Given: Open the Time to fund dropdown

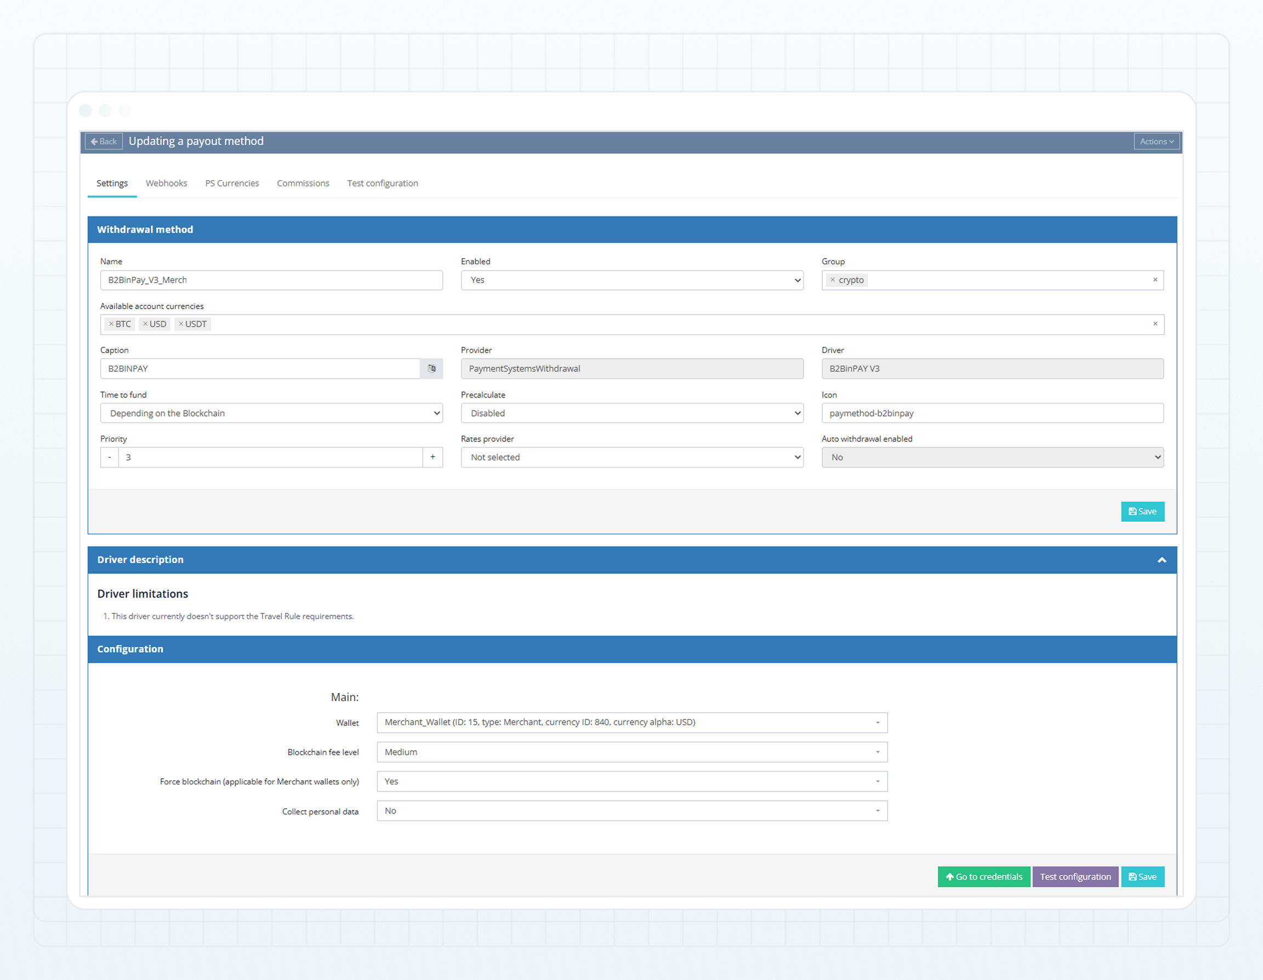Looking at the screenshot, I should click(271, 413).
